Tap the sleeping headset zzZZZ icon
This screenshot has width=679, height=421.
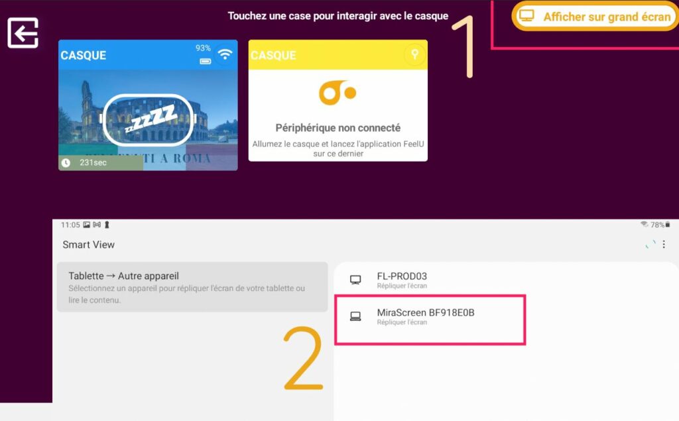tap(148, 119)
